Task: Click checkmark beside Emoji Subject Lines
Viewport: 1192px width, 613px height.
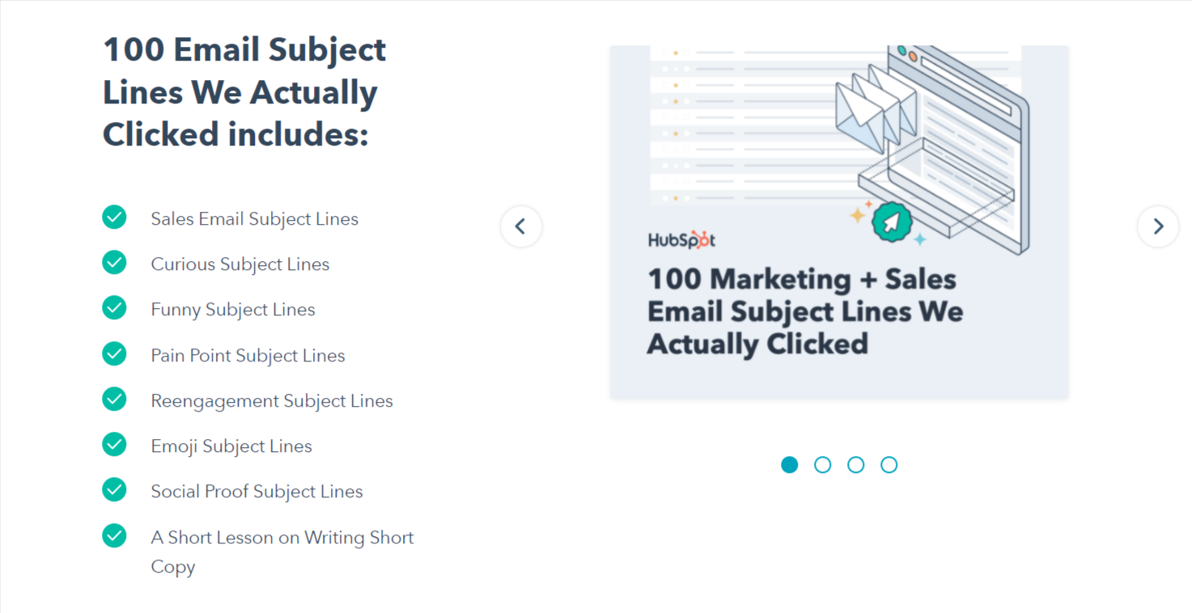Action: point(114,444)
